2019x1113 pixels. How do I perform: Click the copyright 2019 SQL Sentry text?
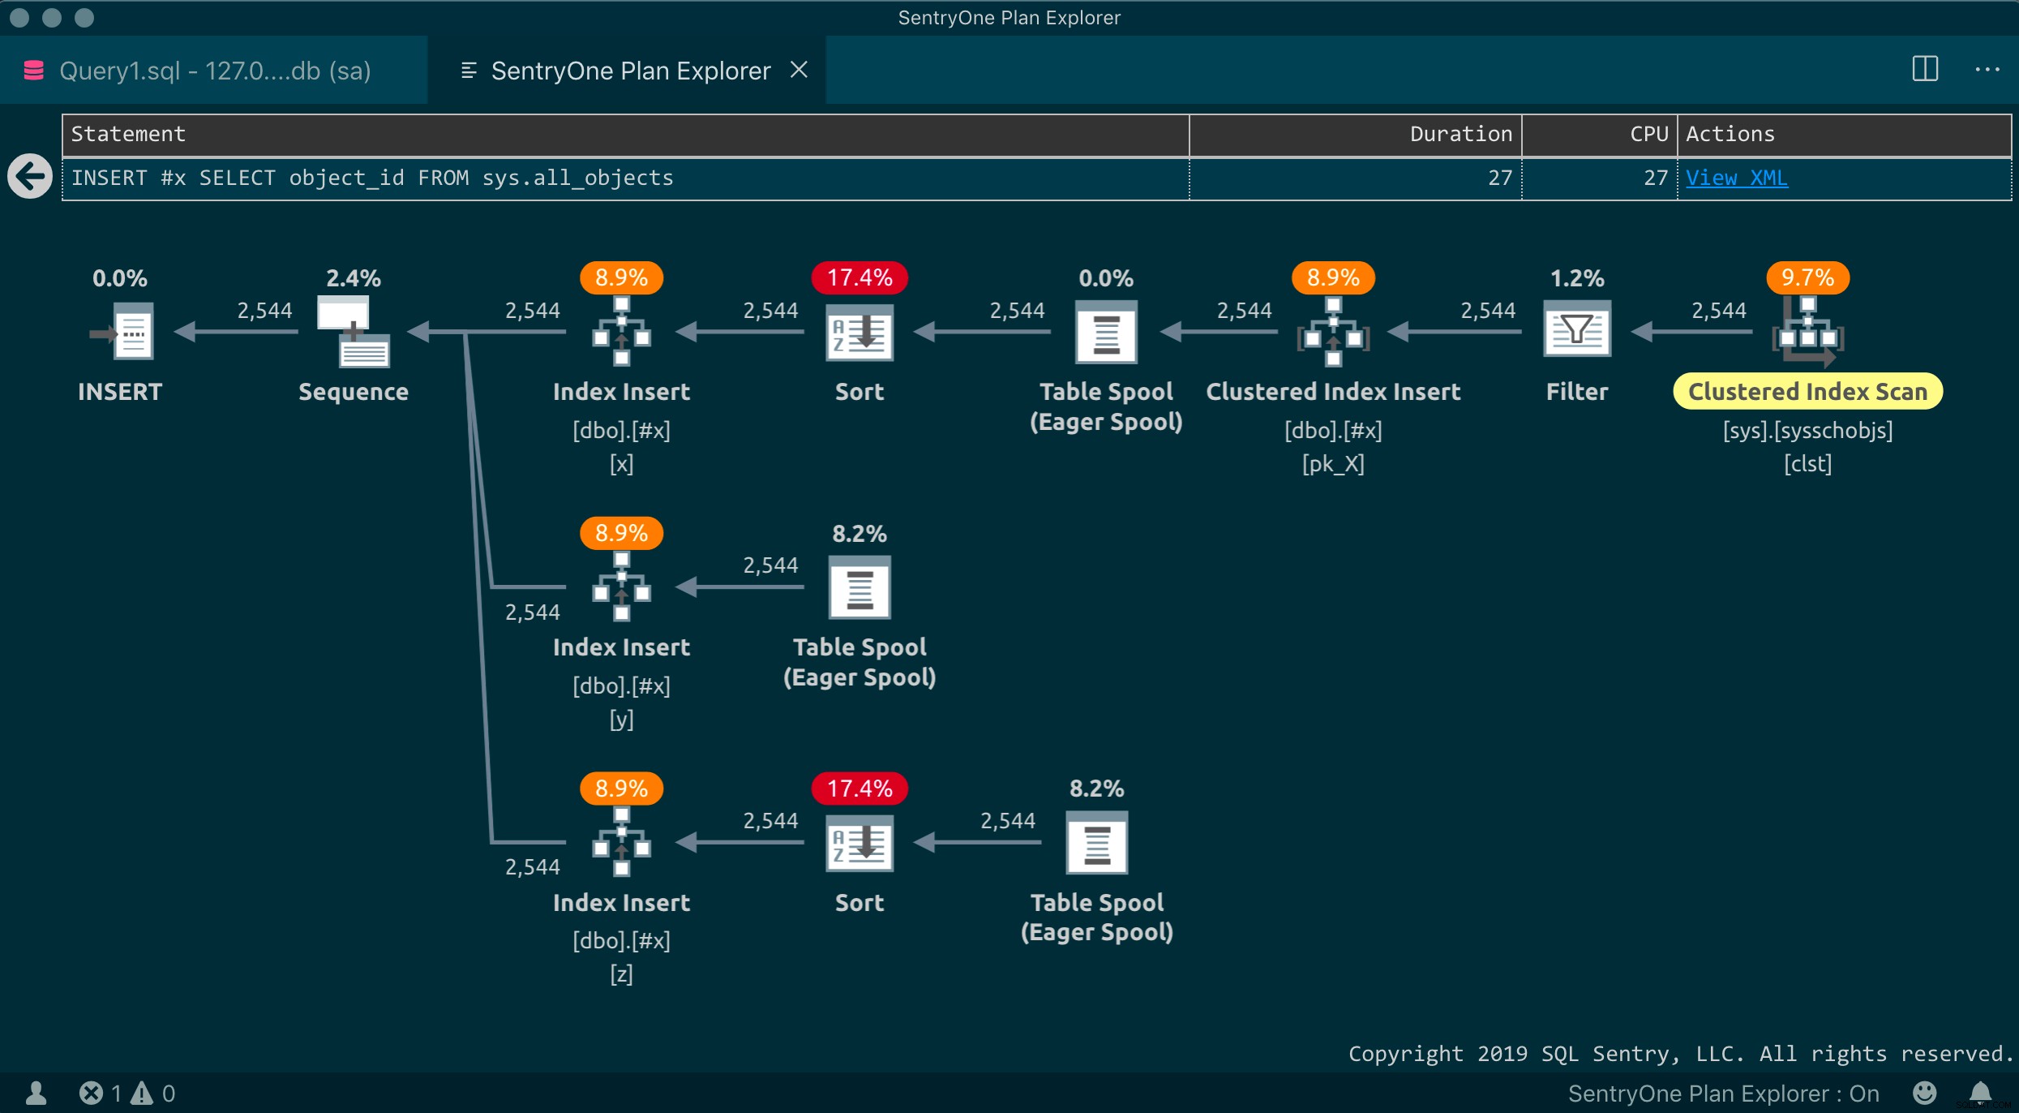pos(1680,1054)
